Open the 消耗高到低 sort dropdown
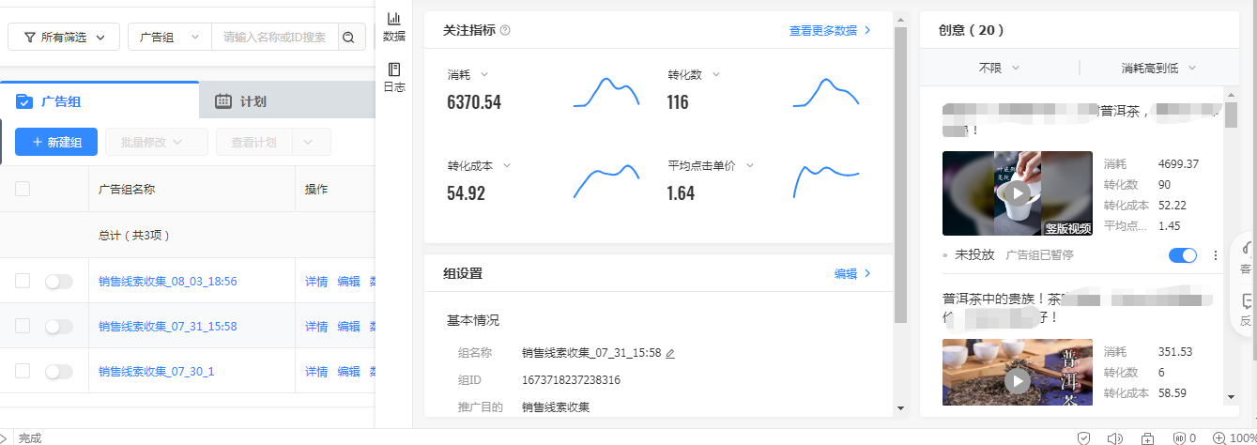This screenshot has width=1257, height=445. (1158, 69)
